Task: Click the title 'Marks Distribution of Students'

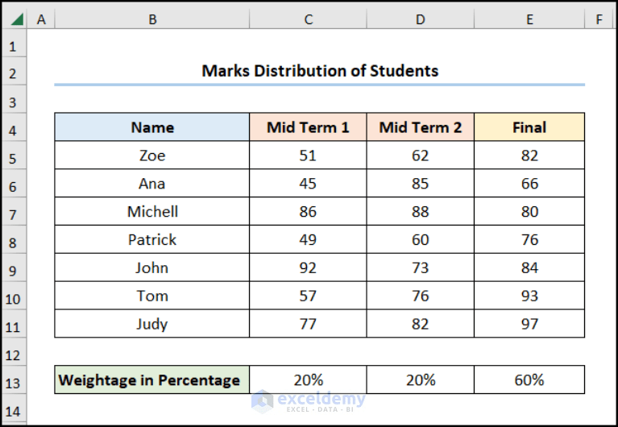Action: pos(320,71)
